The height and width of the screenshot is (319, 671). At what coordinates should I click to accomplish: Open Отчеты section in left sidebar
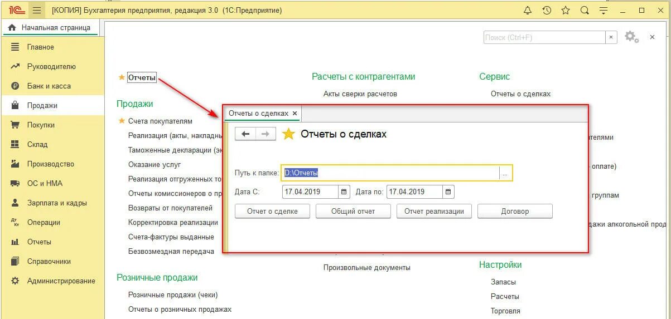pos(52,242)
